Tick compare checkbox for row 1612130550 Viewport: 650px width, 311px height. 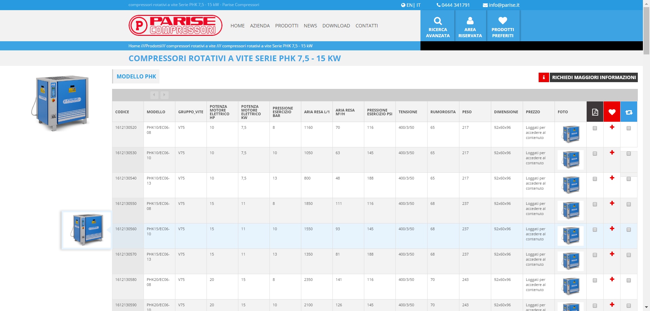[x=629, y=204]
